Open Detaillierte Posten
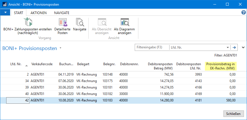Screen dimensions: 247x120 [x=63, y=22]
